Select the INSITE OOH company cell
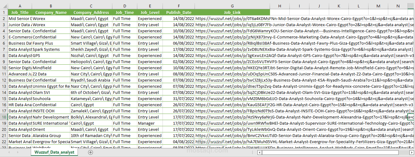This screenshot has width=415, height=157. click(51, 111)
